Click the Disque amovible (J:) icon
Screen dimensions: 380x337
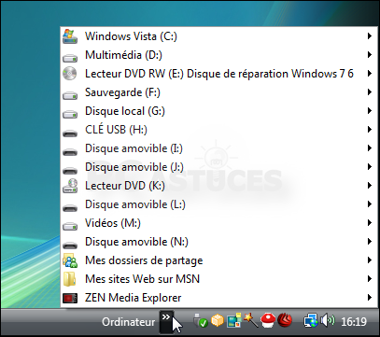70,171
